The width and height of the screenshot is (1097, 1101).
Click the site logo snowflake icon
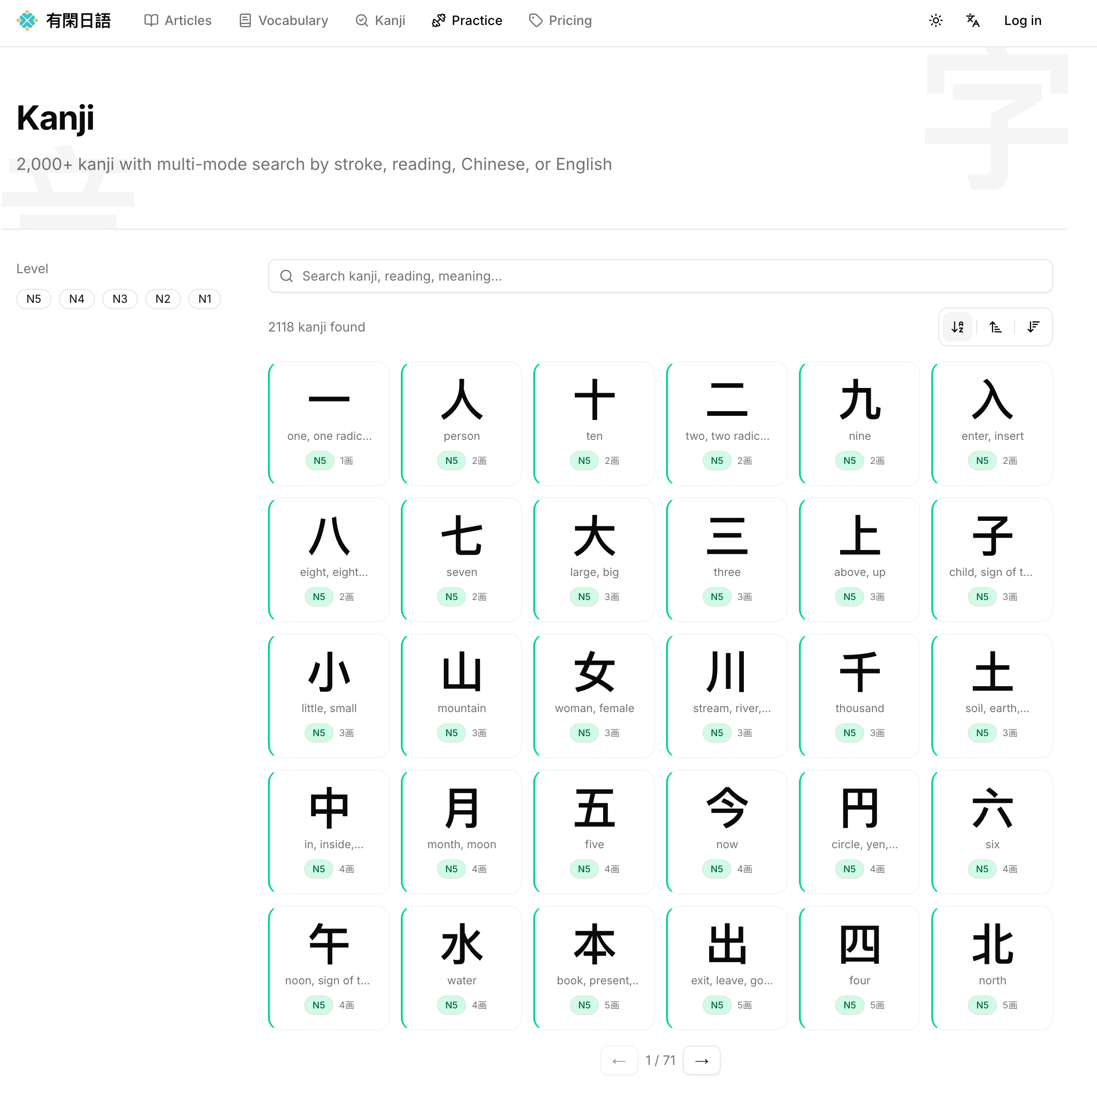point(27,20)
